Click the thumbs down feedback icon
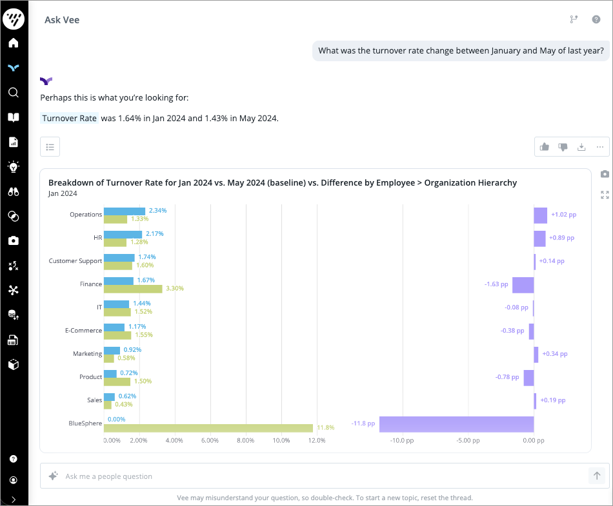This screenshot has height=506, width=613. click(563, 147)
